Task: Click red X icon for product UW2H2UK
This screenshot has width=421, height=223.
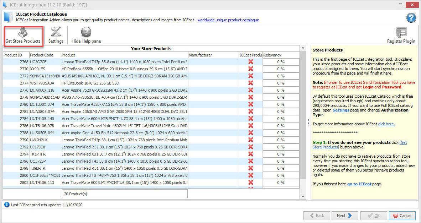Action: point(251,140)
